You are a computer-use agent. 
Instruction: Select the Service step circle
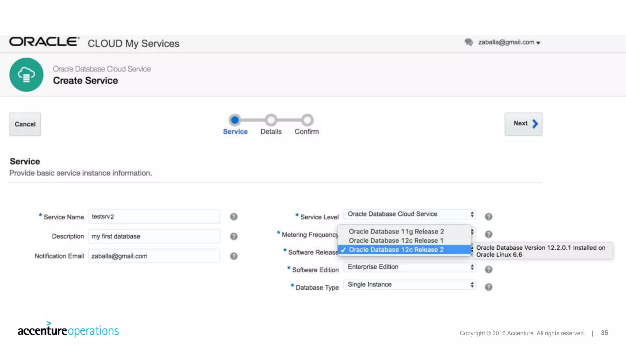coord(235,120)
